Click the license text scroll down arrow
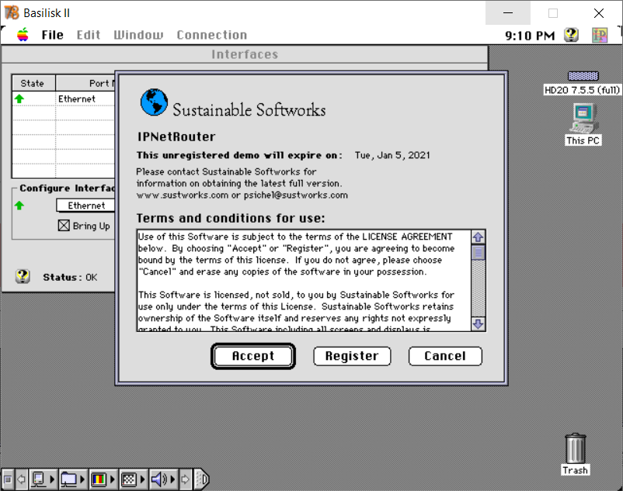Screen dimensions: 623x491 click(478, 324)
